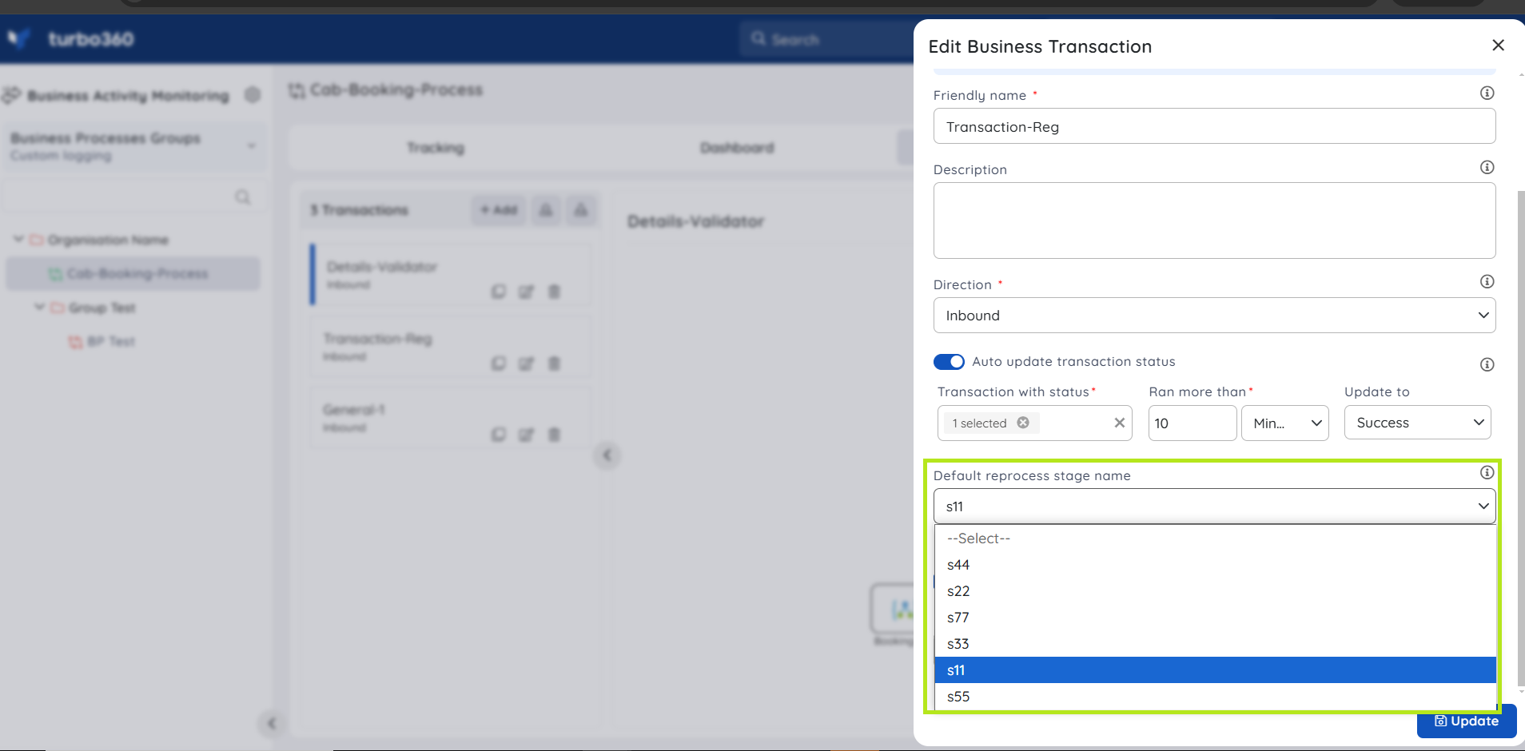Click the turbo360 logo
1525x751 pixels.
pos(70,38)
